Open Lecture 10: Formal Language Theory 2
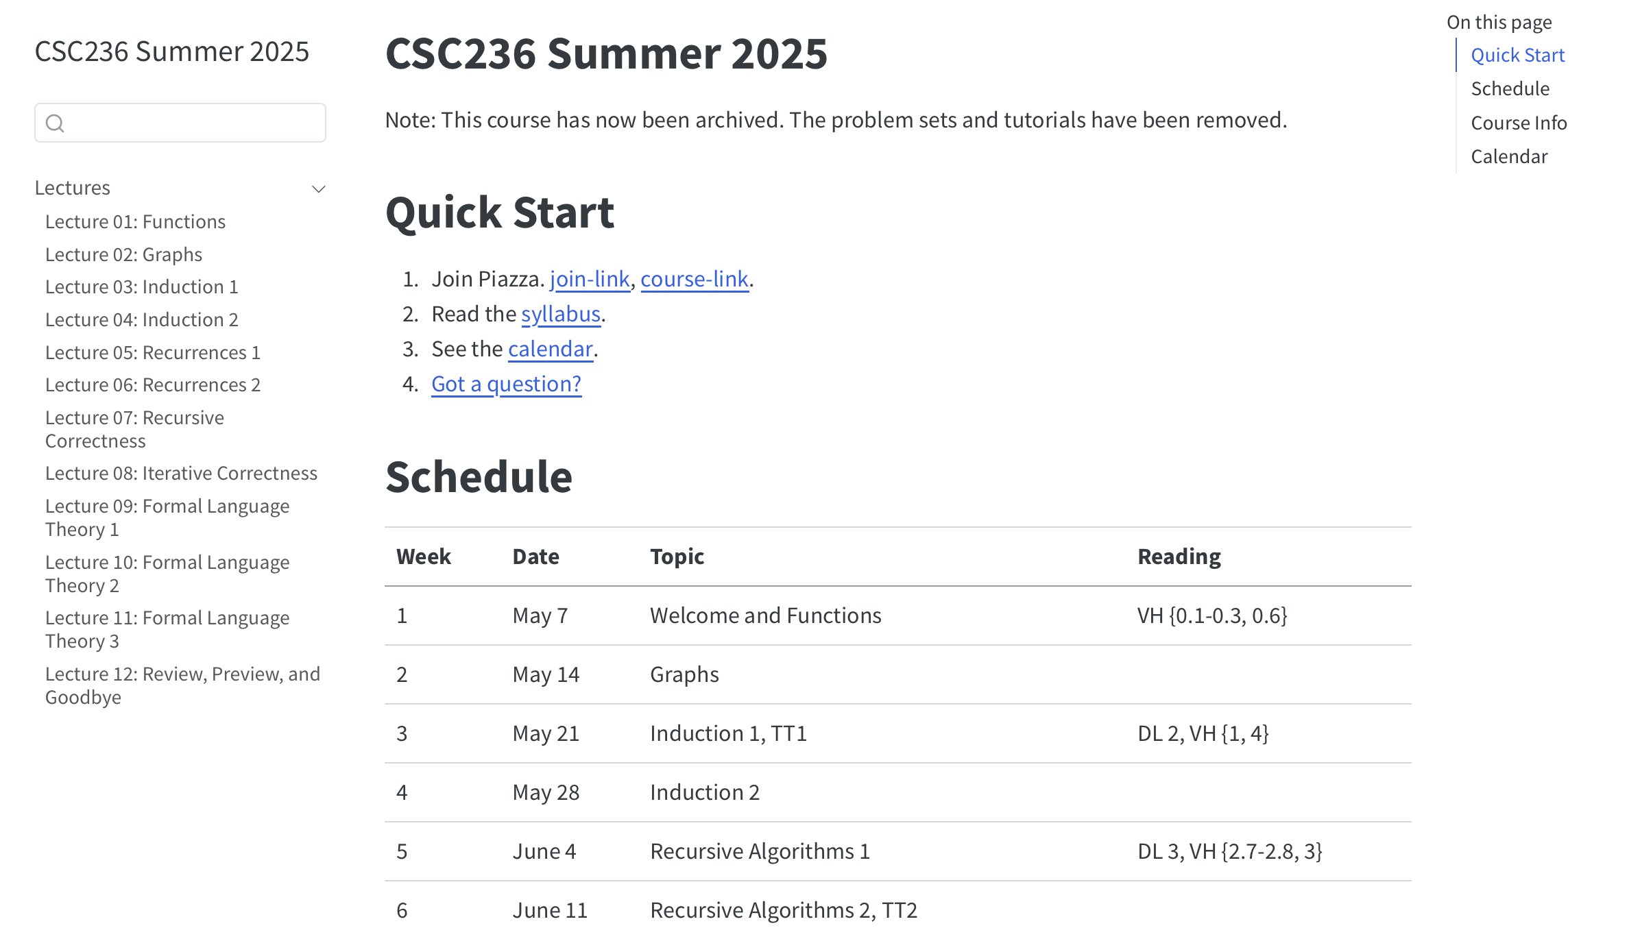This screenshot has height=928, width=1629. click(167, 574)
